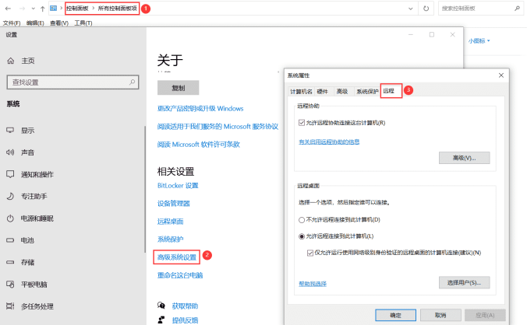Select the 平板电脑 tablet icon

[10, 285]
